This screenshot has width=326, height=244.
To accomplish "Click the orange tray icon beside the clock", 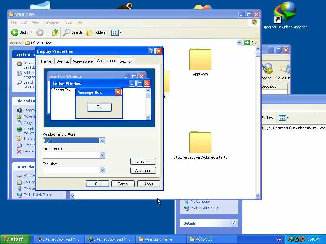I will coord(303,239).
